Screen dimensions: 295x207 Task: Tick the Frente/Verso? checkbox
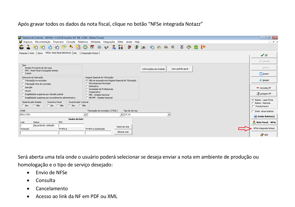pos(253,106)
